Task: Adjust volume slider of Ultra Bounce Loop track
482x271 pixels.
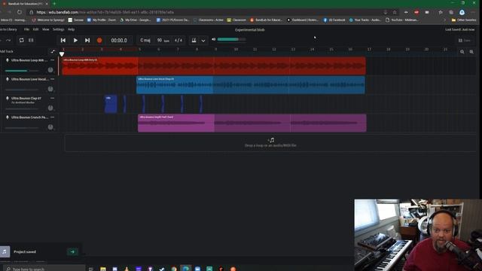Action: point(22,71)
